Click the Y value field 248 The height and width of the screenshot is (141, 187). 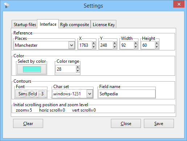106,45
